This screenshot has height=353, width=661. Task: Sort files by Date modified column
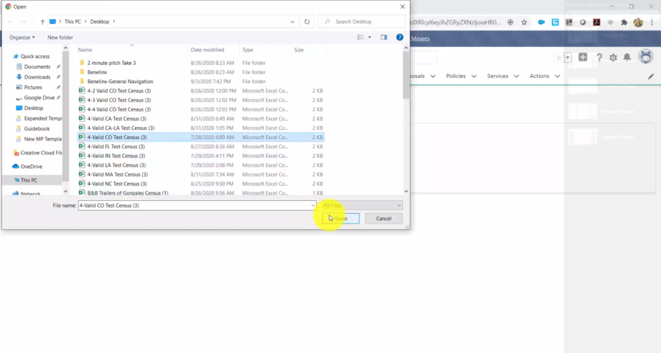207,50
